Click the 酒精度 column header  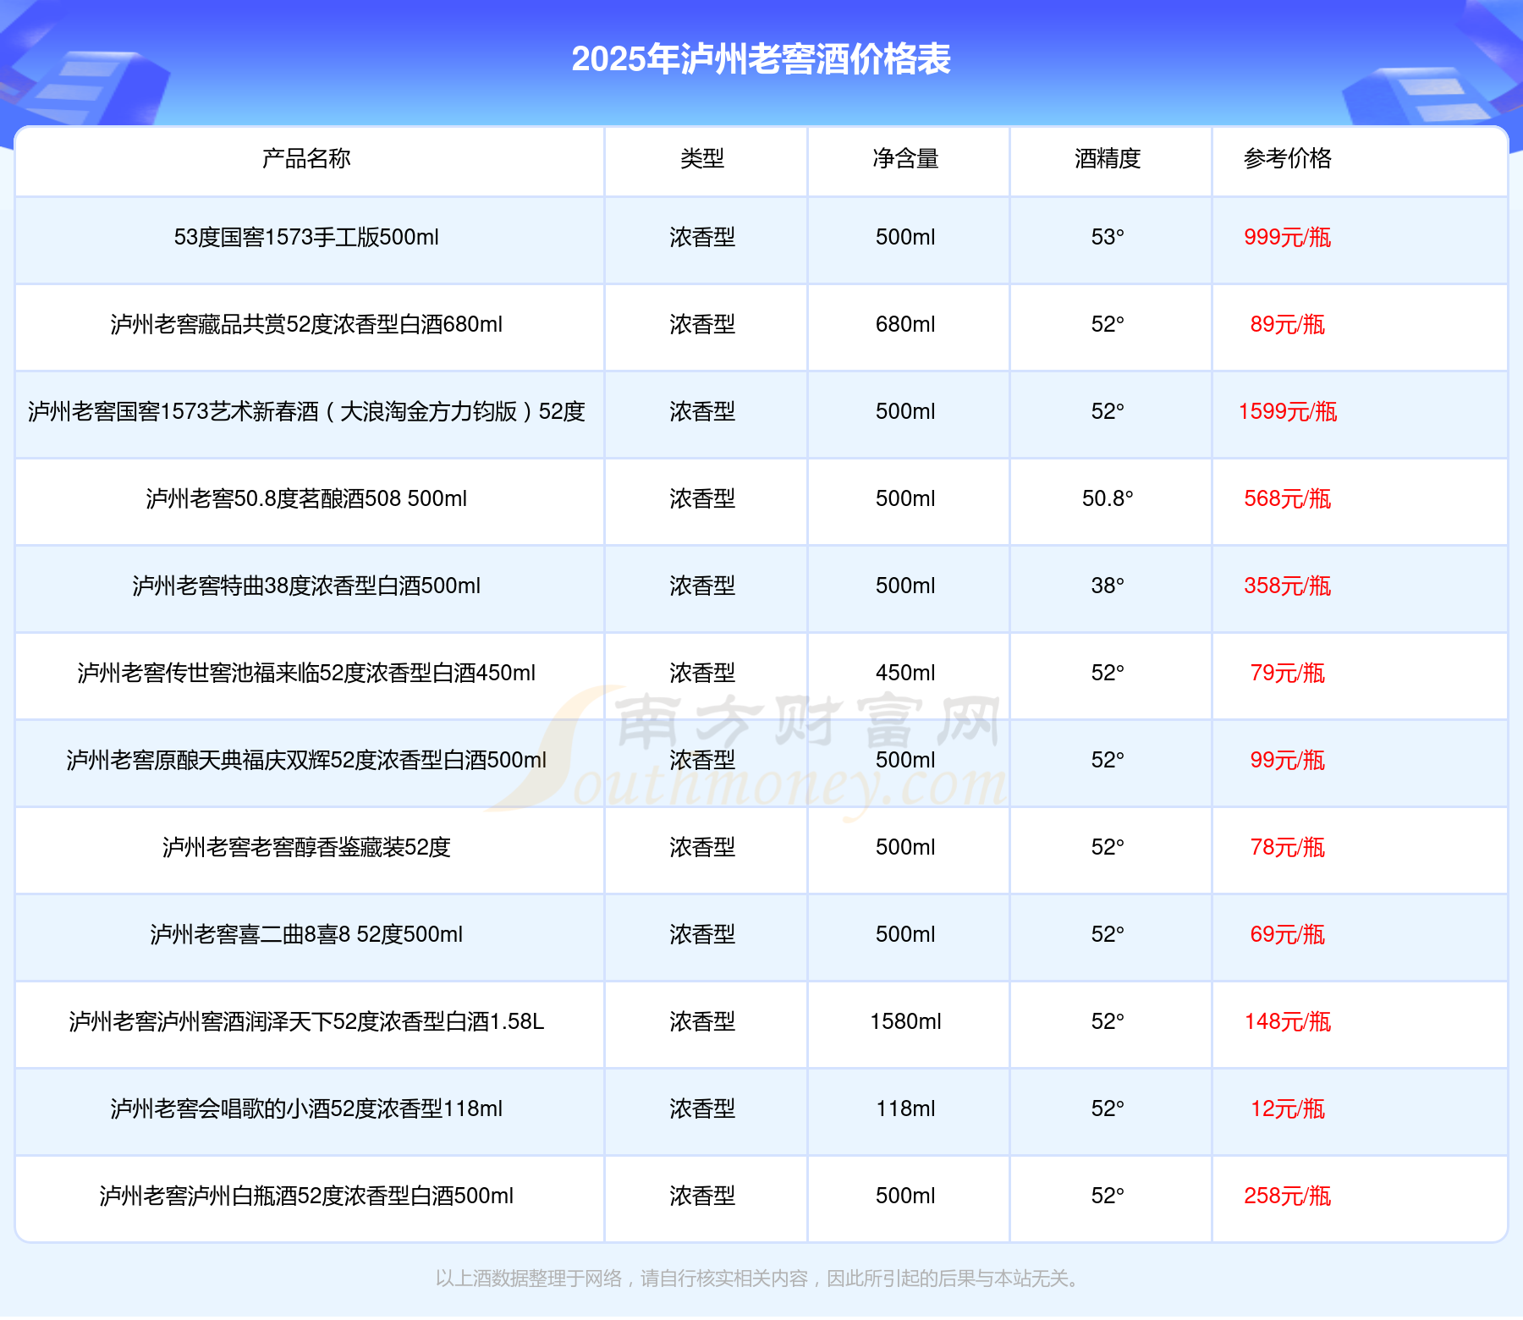pyautogui.click(x=1108, y=158)
